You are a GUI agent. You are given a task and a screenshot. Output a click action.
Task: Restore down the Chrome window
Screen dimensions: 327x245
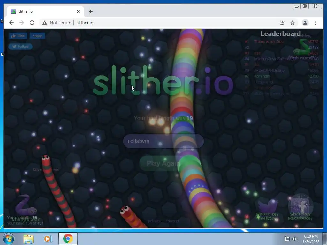(305, 6)
